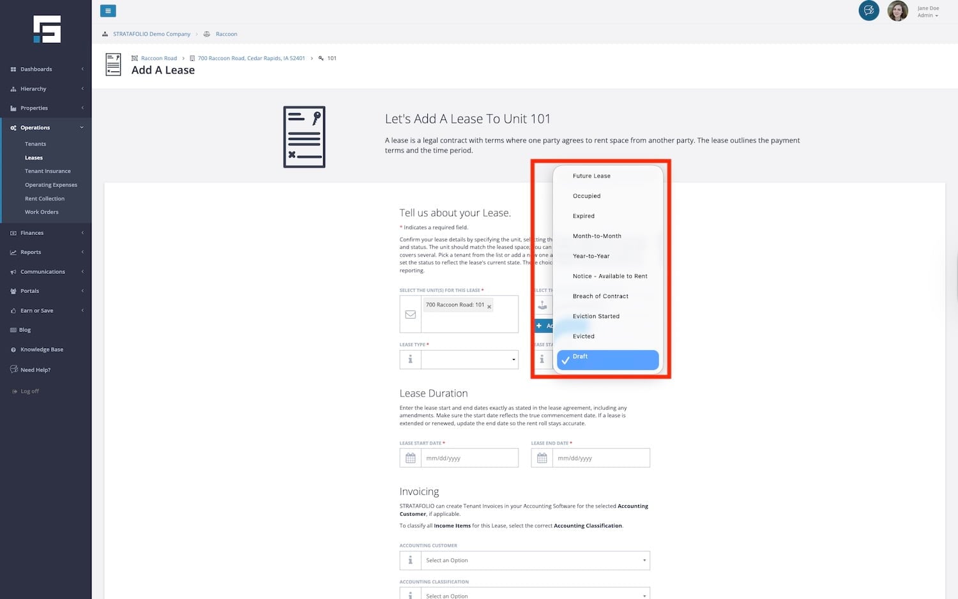The height and width of the screenshot is (599, 958).
Task: Click the Jane Doe profile avatar
Action: tap(897, 11)
